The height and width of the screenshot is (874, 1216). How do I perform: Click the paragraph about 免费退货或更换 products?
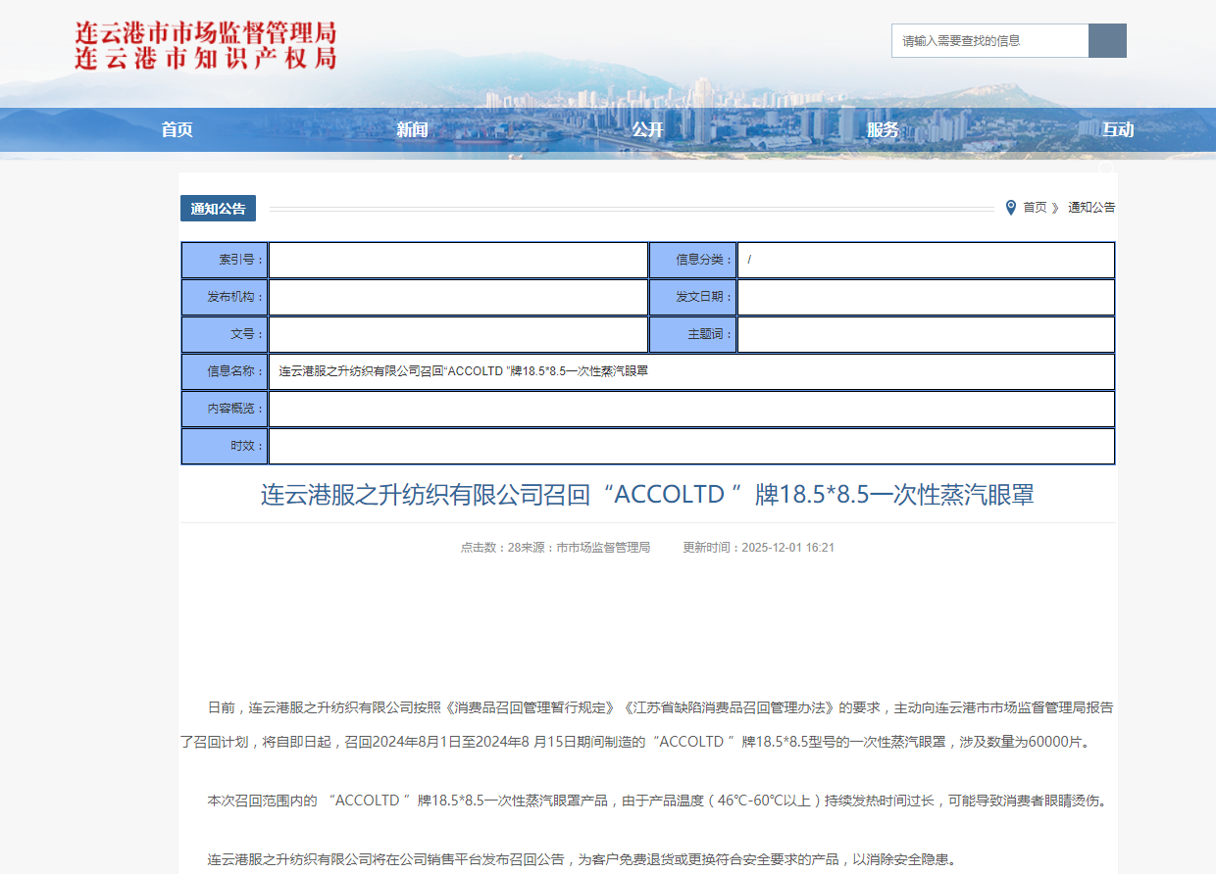click(x=582, y=859)
